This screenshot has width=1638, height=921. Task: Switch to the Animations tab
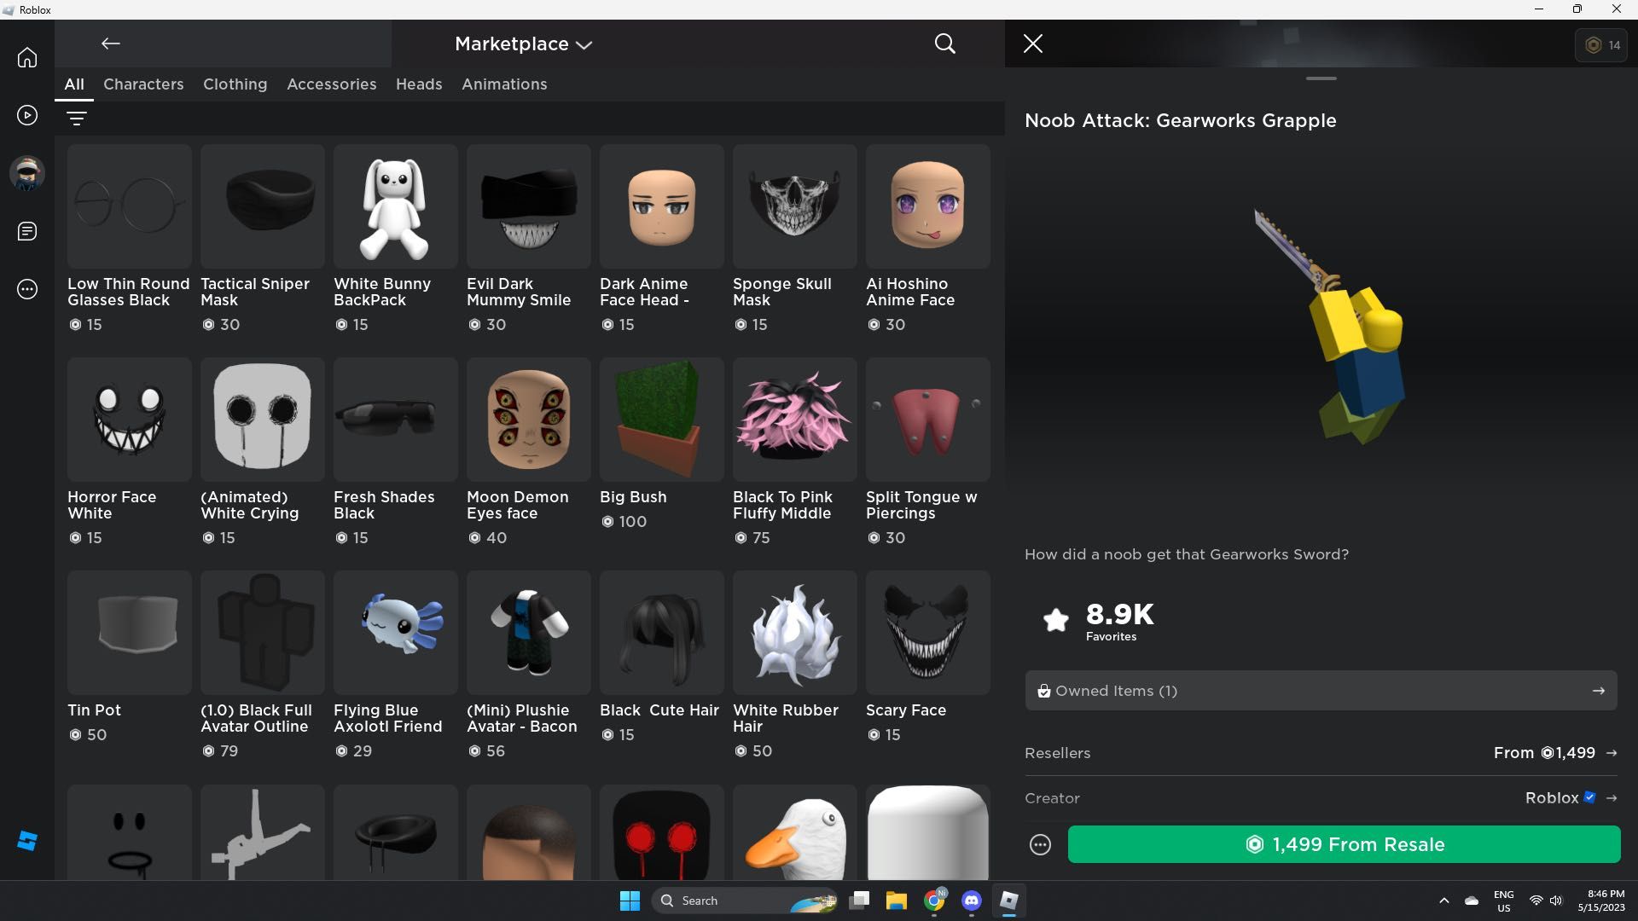(504, 84)
